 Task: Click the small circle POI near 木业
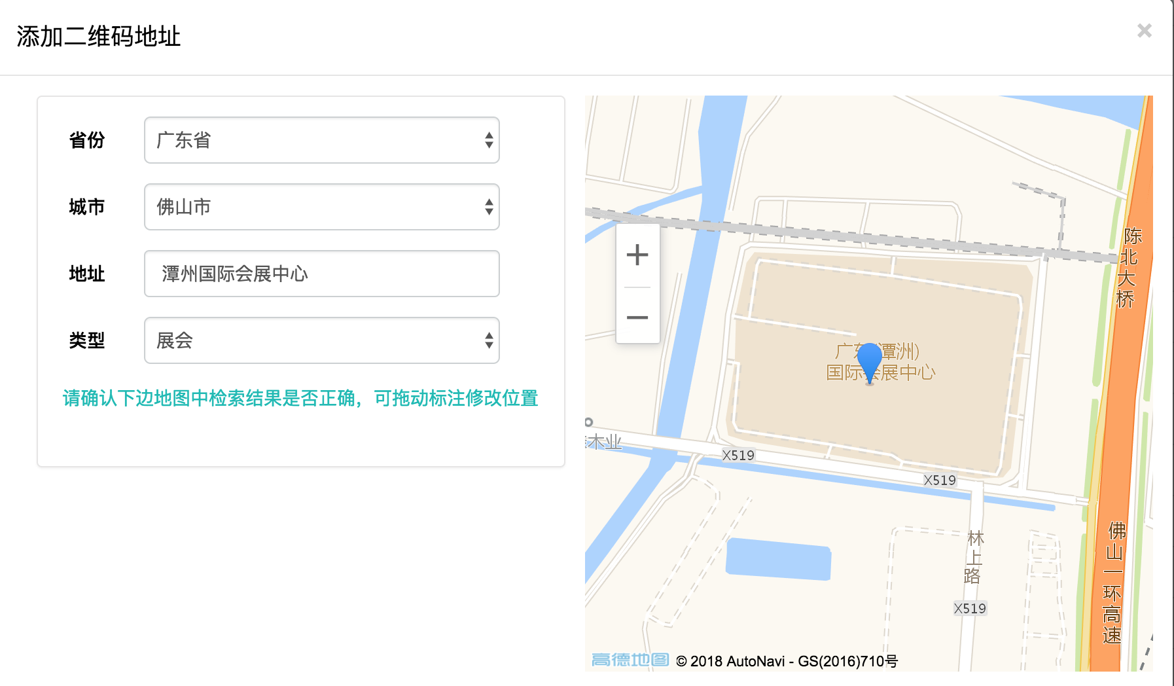coord(588,422)
